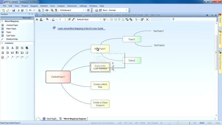Save the project with the floppy disk icon

pos(14,10)
